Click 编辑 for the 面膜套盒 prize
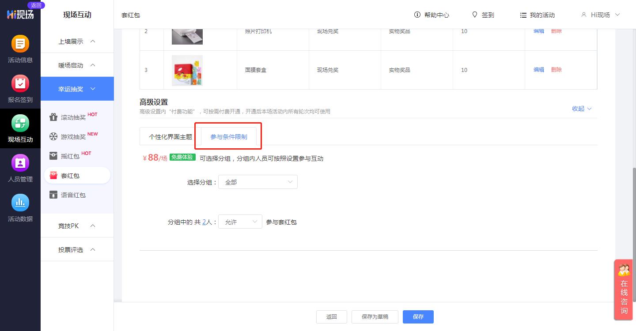This screenshot has width=636, height=331. coord(538,69)
